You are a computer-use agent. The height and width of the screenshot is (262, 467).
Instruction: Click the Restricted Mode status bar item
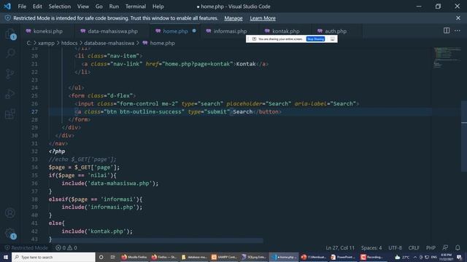(x=26, y=247)
